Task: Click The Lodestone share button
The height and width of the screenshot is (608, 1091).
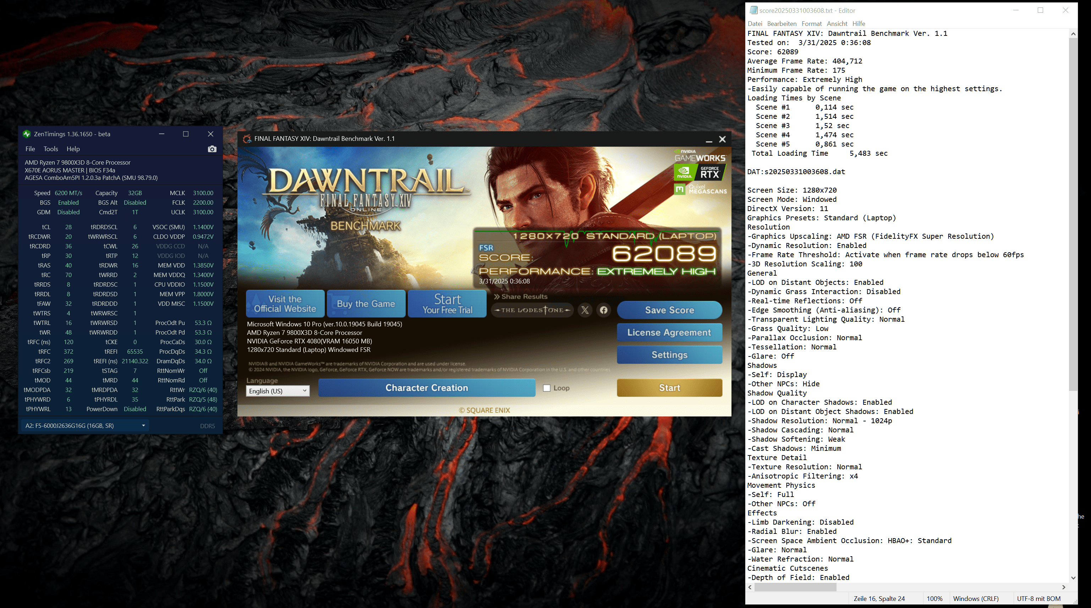Action: coord(532,310)
